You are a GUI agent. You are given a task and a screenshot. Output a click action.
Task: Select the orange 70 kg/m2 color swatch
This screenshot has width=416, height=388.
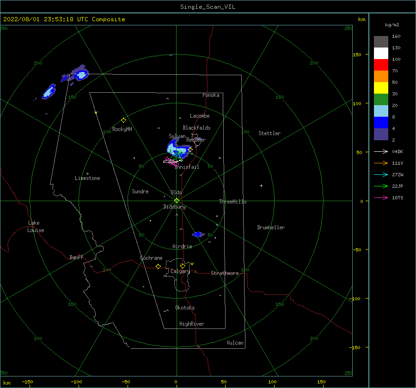click(381, 77)
